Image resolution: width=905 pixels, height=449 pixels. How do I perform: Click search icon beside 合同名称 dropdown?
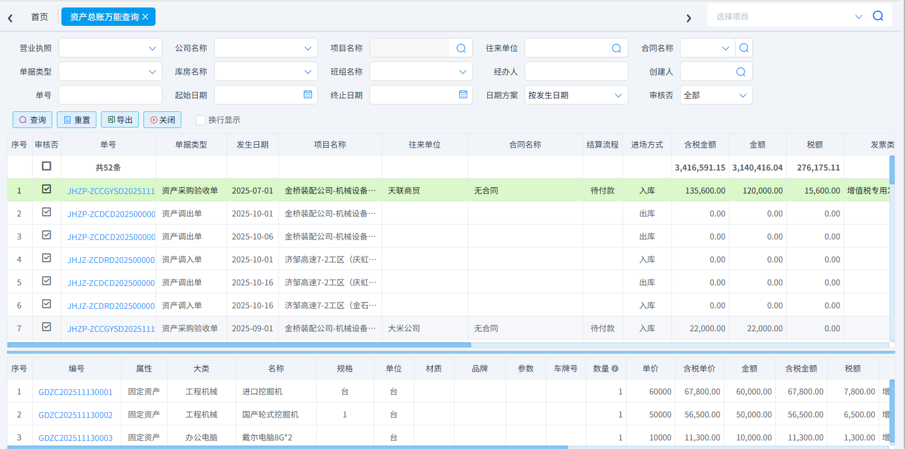pyautogui.click(x=744, y=48)
